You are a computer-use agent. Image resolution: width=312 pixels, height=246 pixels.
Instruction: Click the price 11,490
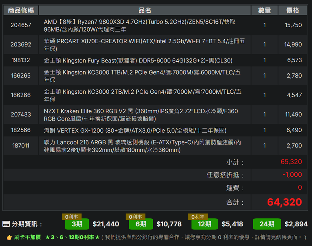[294, 115]
